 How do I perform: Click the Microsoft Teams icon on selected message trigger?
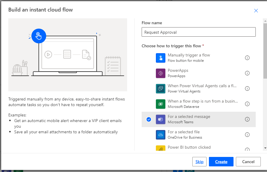[160, 119]
